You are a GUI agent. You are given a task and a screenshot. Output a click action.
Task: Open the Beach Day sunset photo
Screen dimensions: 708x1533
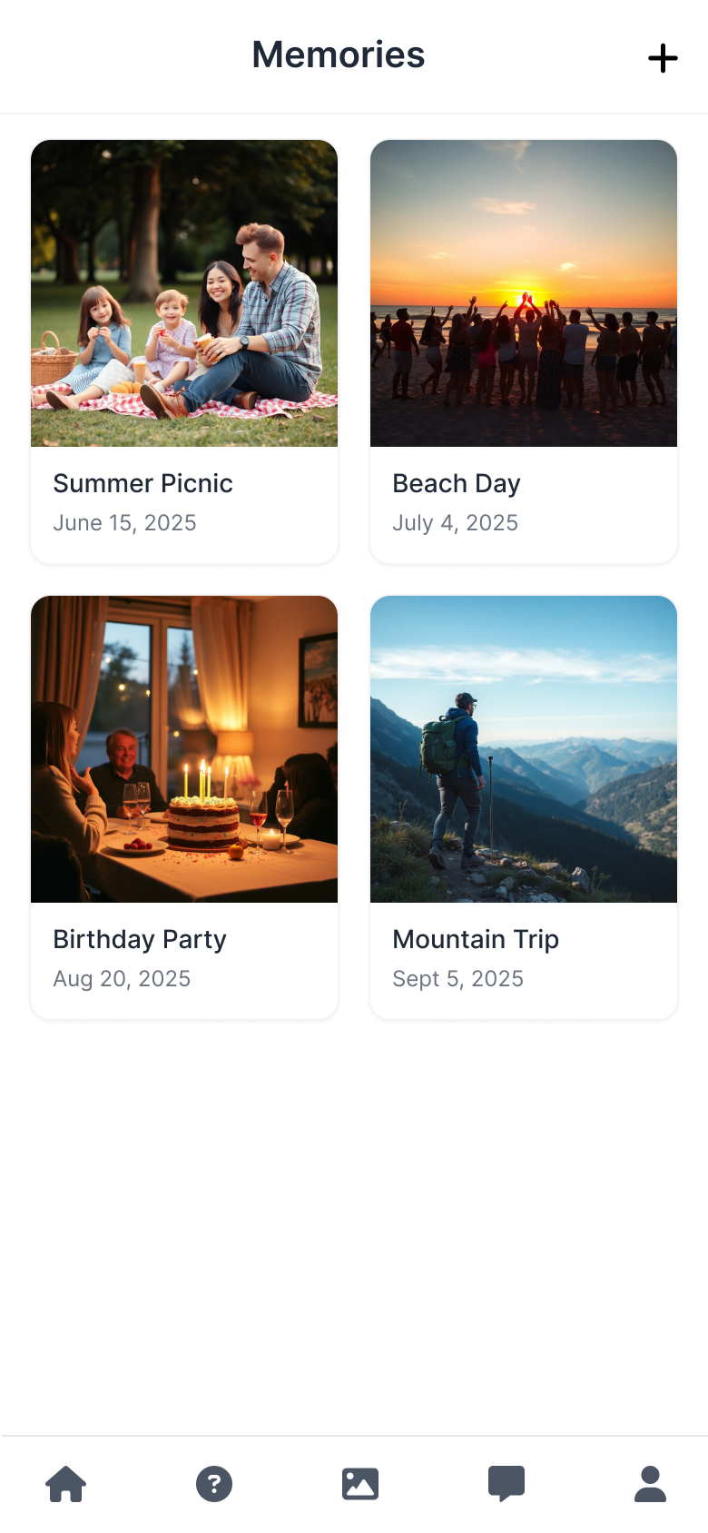click(x=524, y=293)
